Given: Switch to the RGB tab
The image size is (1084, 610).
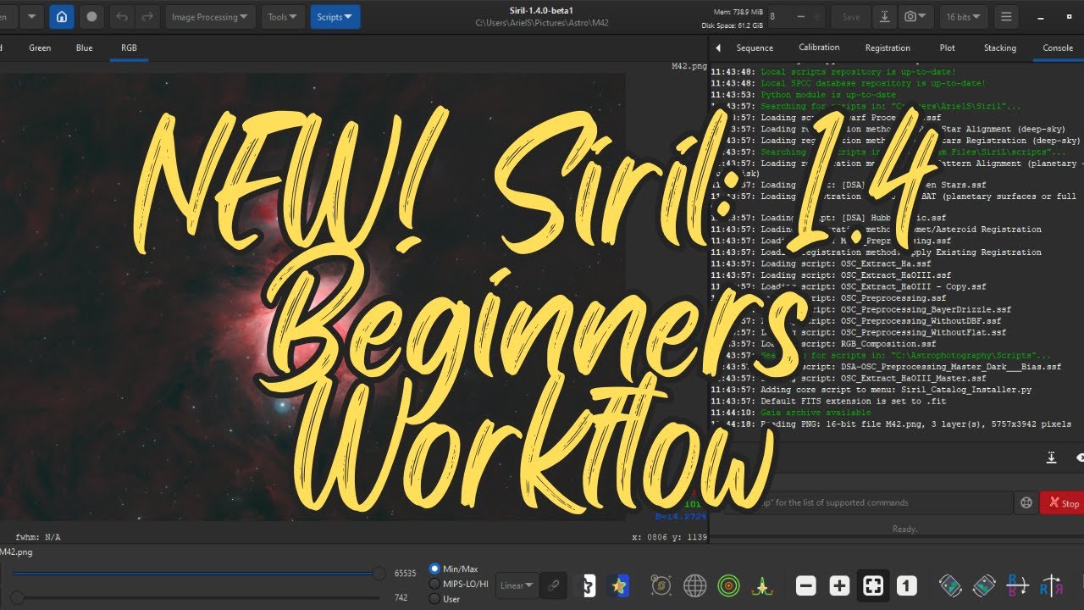Looking at the screenshot, I should tap(129, 48).
